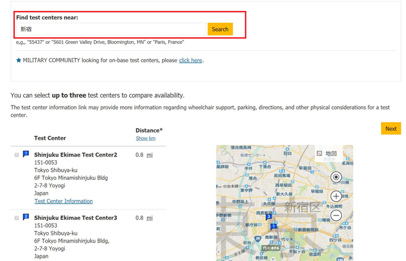Viewport: 406px width, 261px height.
Task: Open the 地図 map type selector
Action: point(327,154)
